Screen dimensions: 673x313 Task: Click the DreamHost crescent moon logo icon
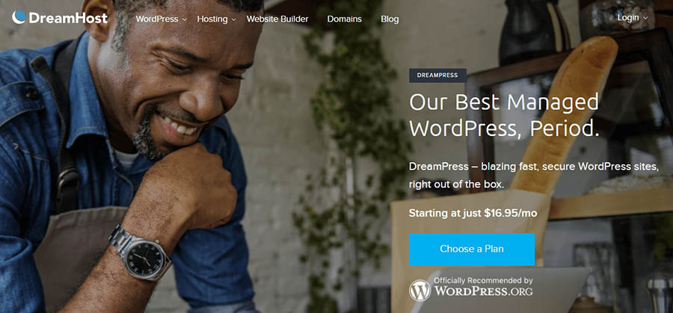[x=19, y=17]
